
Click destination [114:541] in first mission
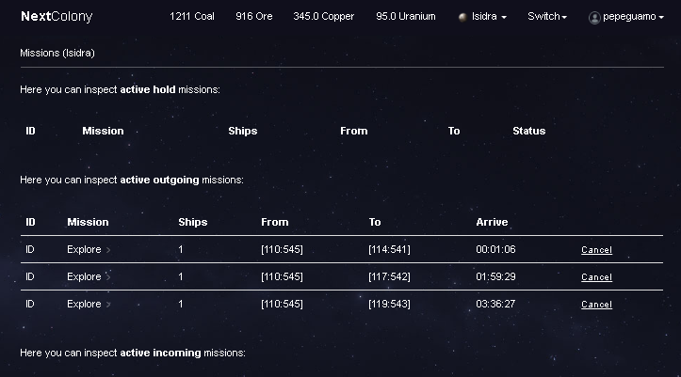tap(389, 250)
